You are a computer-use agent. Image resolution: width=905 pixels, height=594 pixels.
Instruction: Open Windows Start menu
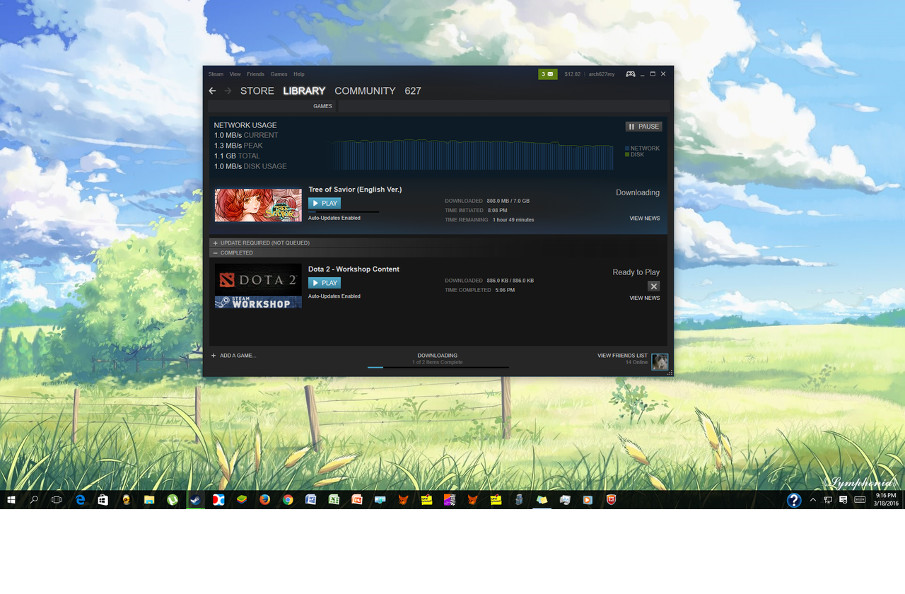11,499
